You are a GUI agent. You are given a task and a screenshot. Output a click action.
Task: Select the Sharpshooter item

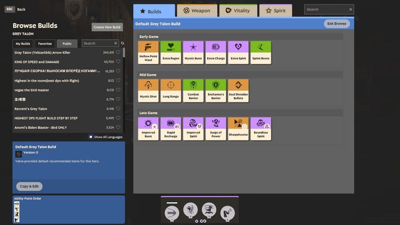(x=238, y=129)
